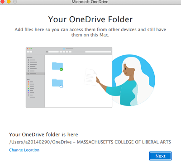Click the 'Your OneDrive Folder' heading
The image size is (181, 168).
(x=90, y=19)
